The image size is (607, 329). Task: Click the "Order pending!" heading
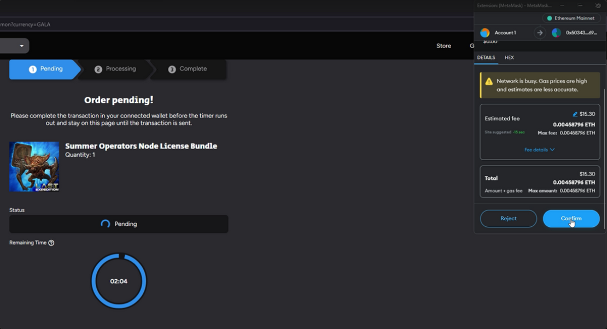click(x=119, y=100)
